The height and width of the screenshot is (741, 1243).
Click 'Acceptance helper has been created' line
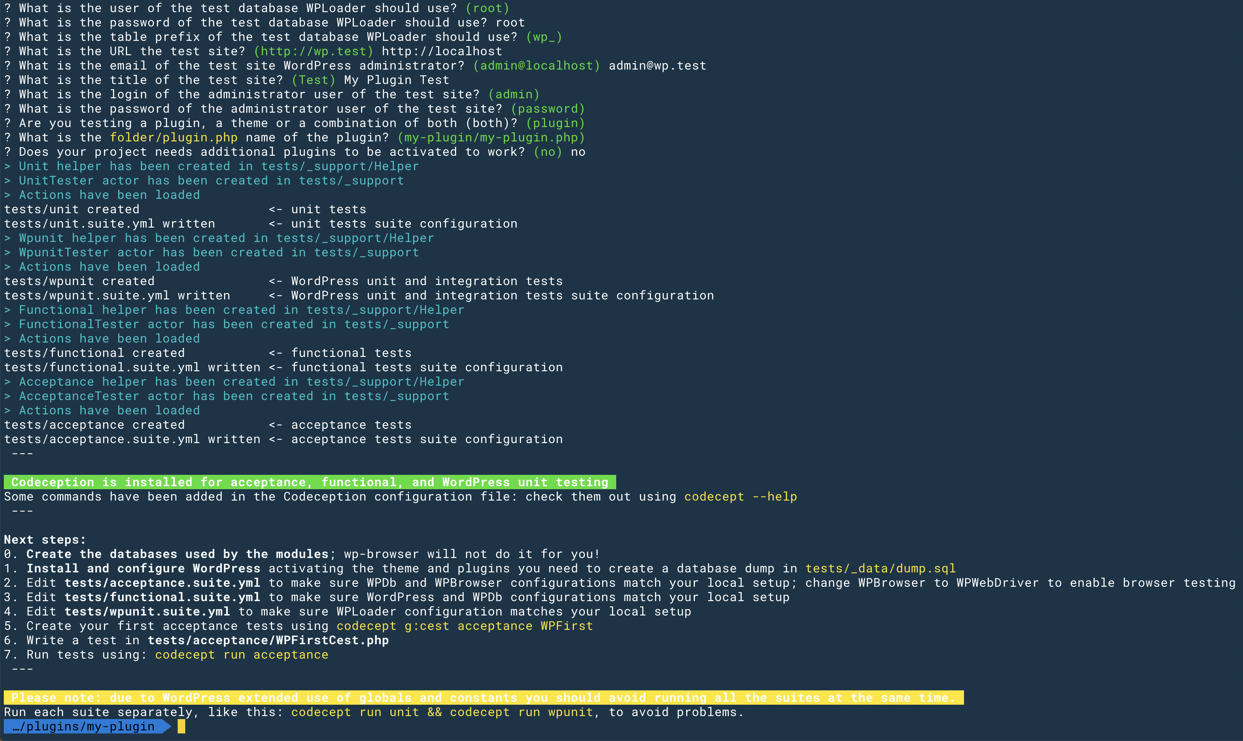click(x=234, y=382)
